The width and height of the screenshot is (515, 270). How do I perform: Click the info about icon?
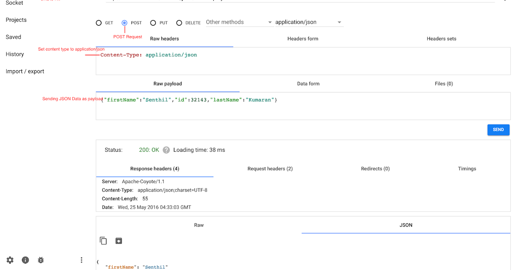(25, 260)
